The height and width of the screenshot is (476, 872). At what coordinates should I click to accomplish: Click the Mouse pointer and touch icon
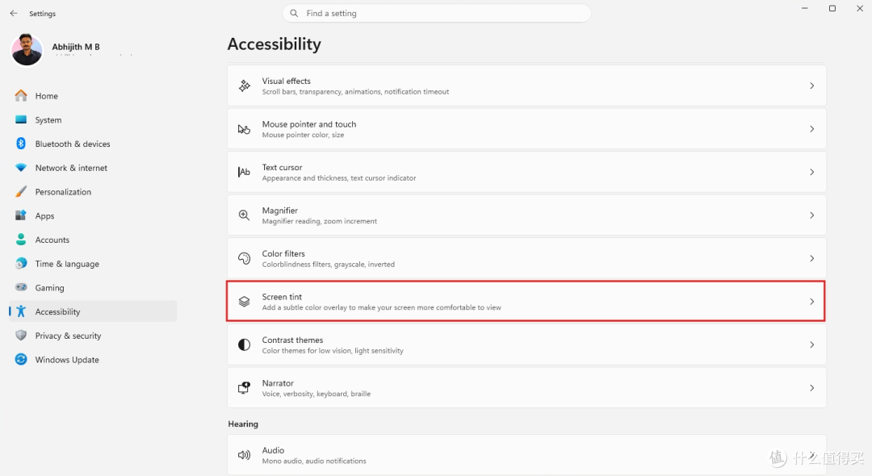(x=244, y=129)
